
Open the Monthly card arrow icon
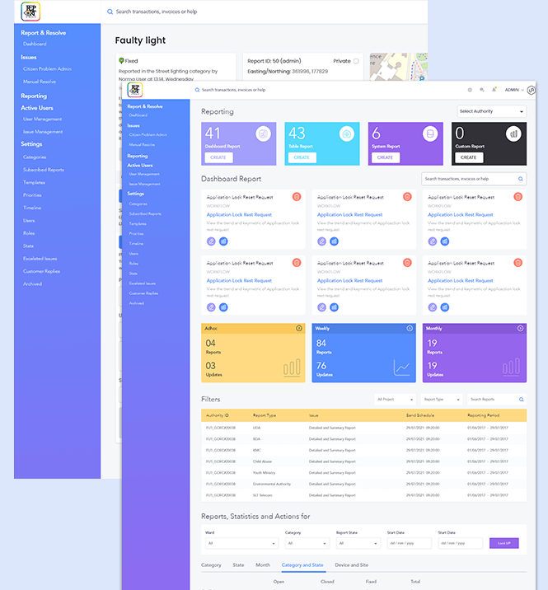pyautogui.click(x=520, y=328)
